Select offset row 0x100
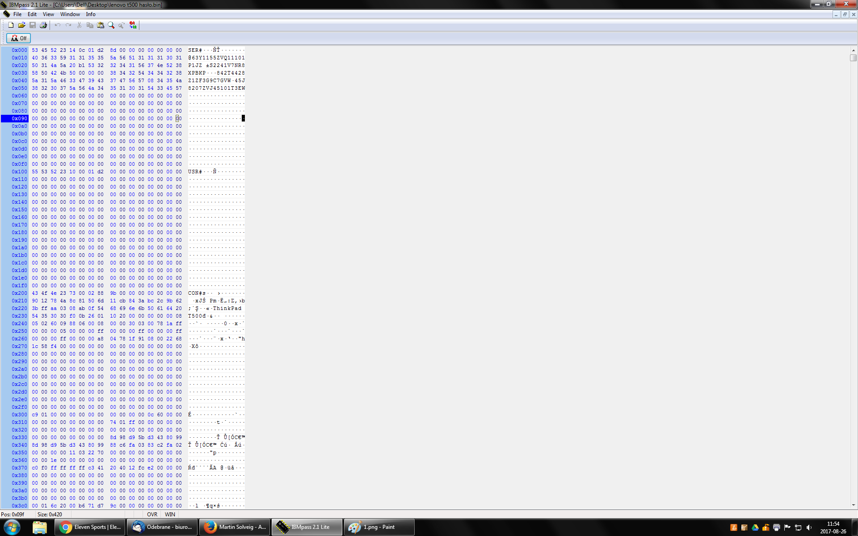Screen dimensions: 858x536 tap(19, 172)
